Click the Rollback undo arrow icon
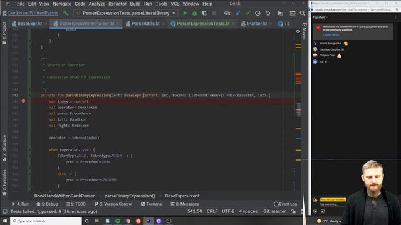Screen dimensions: 401x225 (268, 13)
